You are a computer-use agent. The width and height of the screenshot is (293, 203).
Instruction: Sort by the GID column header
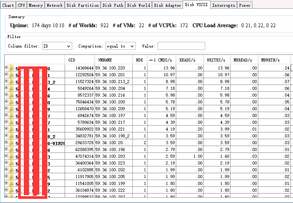[x=80, y=60]
